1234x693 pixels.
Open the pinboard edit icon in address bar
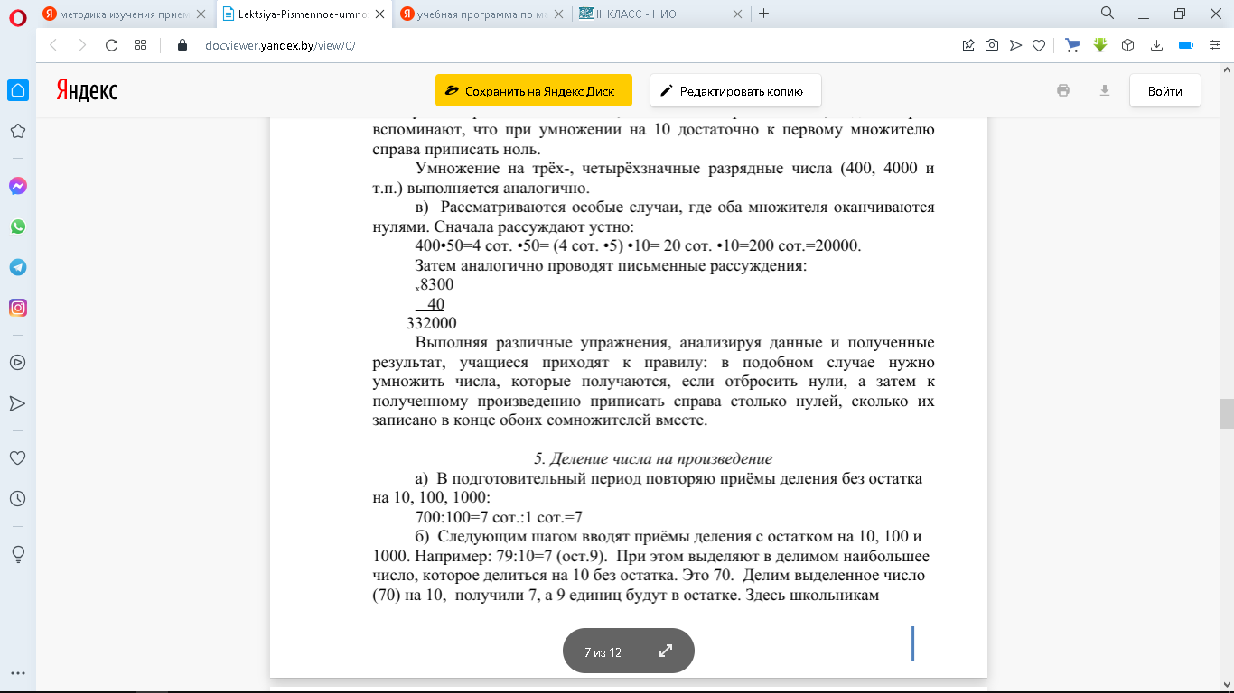pos(968,45)
